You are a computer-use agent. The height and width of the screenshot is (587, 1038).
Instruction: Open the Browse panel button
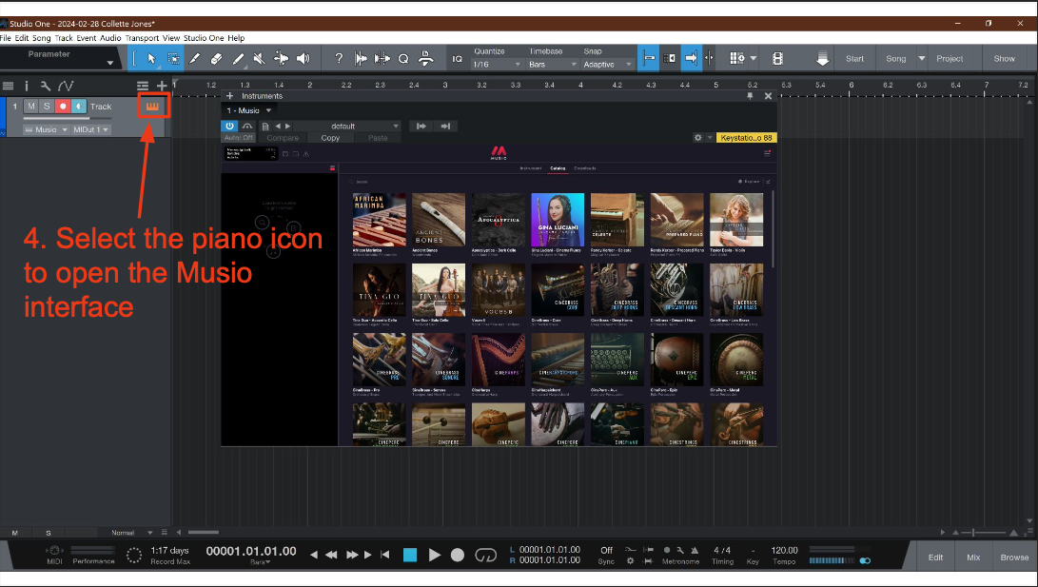pos(1014,558)
